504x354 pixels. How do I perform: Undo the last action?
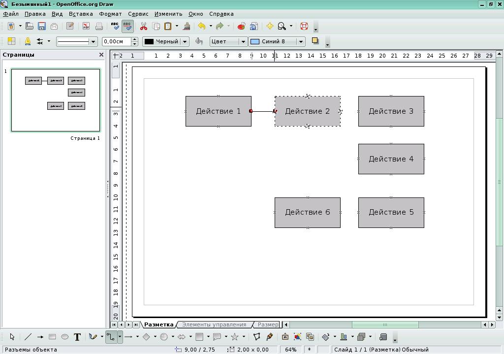pos(201,26)
